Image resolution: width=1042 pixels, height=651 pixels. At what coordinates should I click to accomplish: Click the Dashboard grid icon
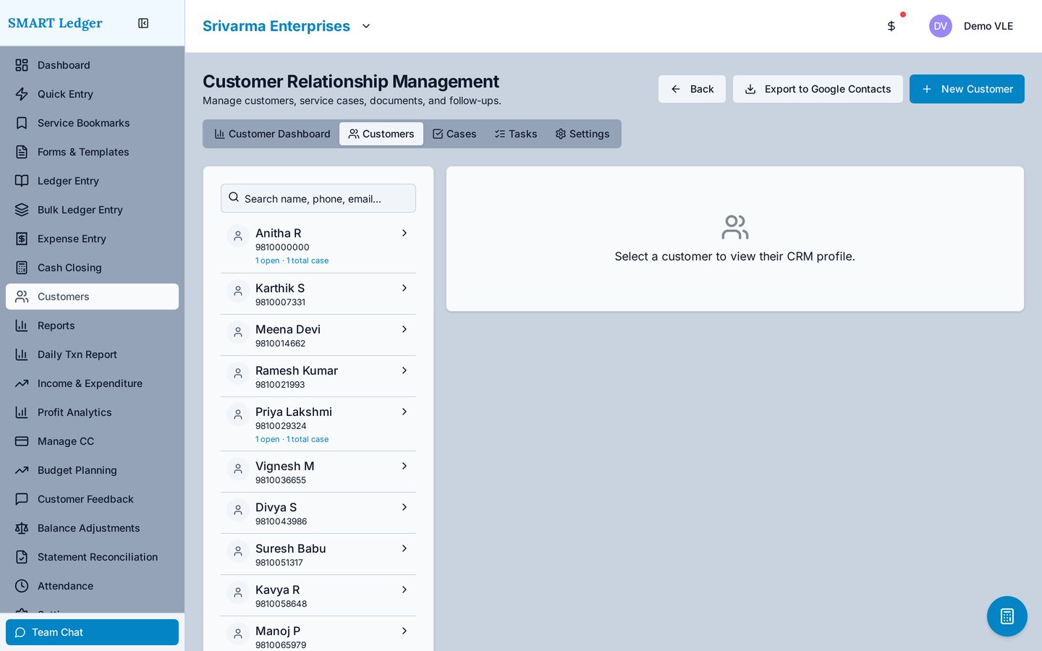coord(22,65)
